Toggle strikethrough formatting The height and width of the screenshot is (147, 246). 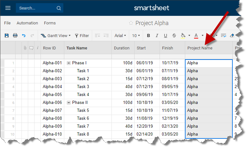pos(174,36)
